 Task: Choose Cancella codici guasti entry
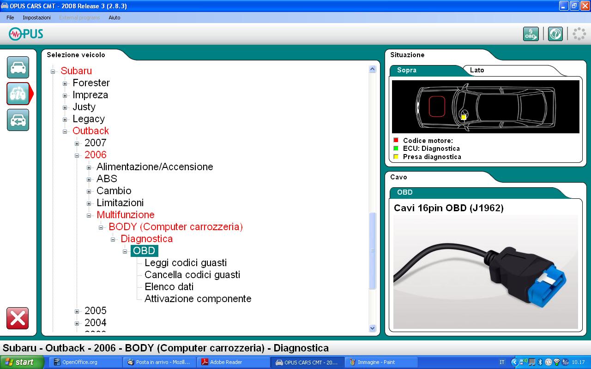tap(192, 275)
